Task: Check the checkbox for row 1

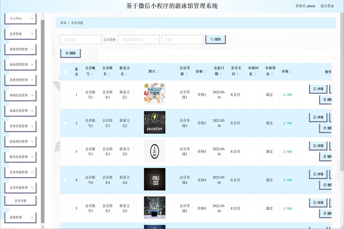Action: (x=65, y=94)
